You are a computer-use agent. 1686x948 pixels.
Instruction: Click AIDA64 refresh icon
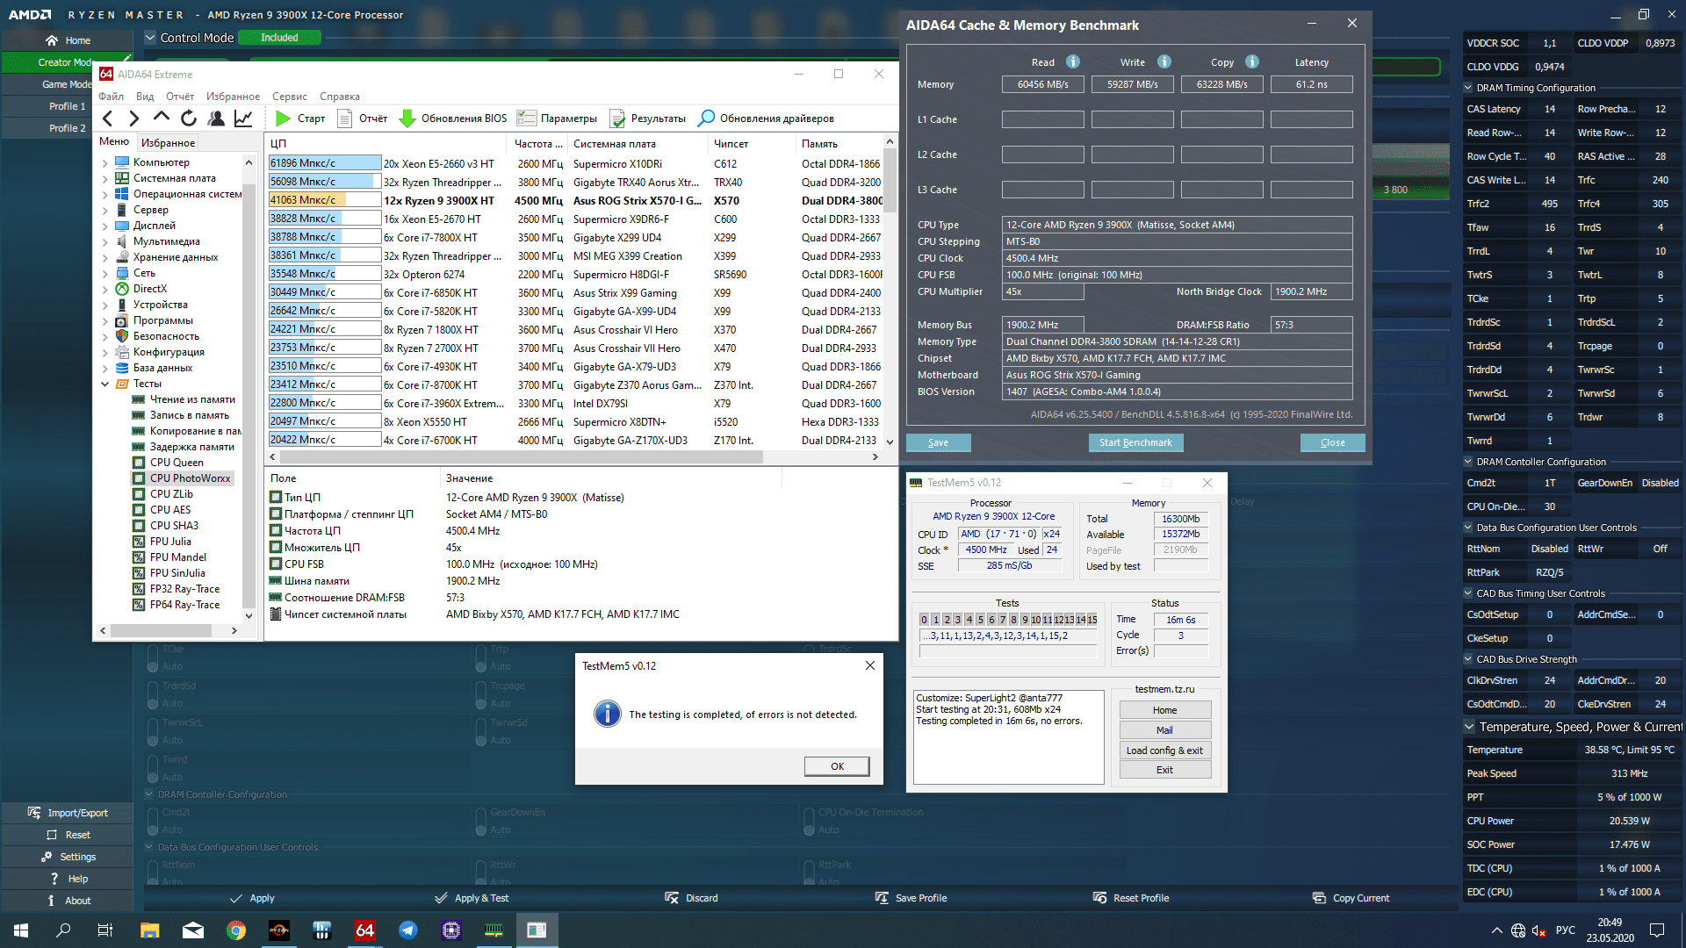[x=189, y=118]
